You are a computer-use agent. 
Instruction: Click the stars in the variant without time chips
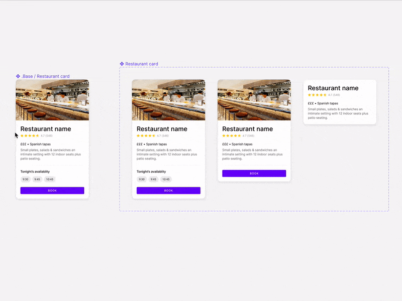(x=232, y=135)
